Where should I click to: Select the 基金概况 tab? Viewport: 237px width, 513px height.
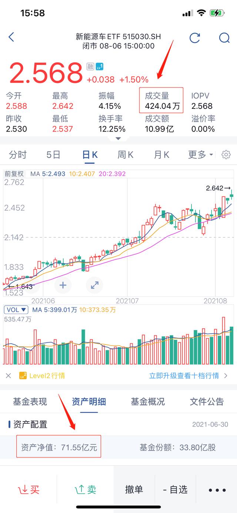pos(148,402)
